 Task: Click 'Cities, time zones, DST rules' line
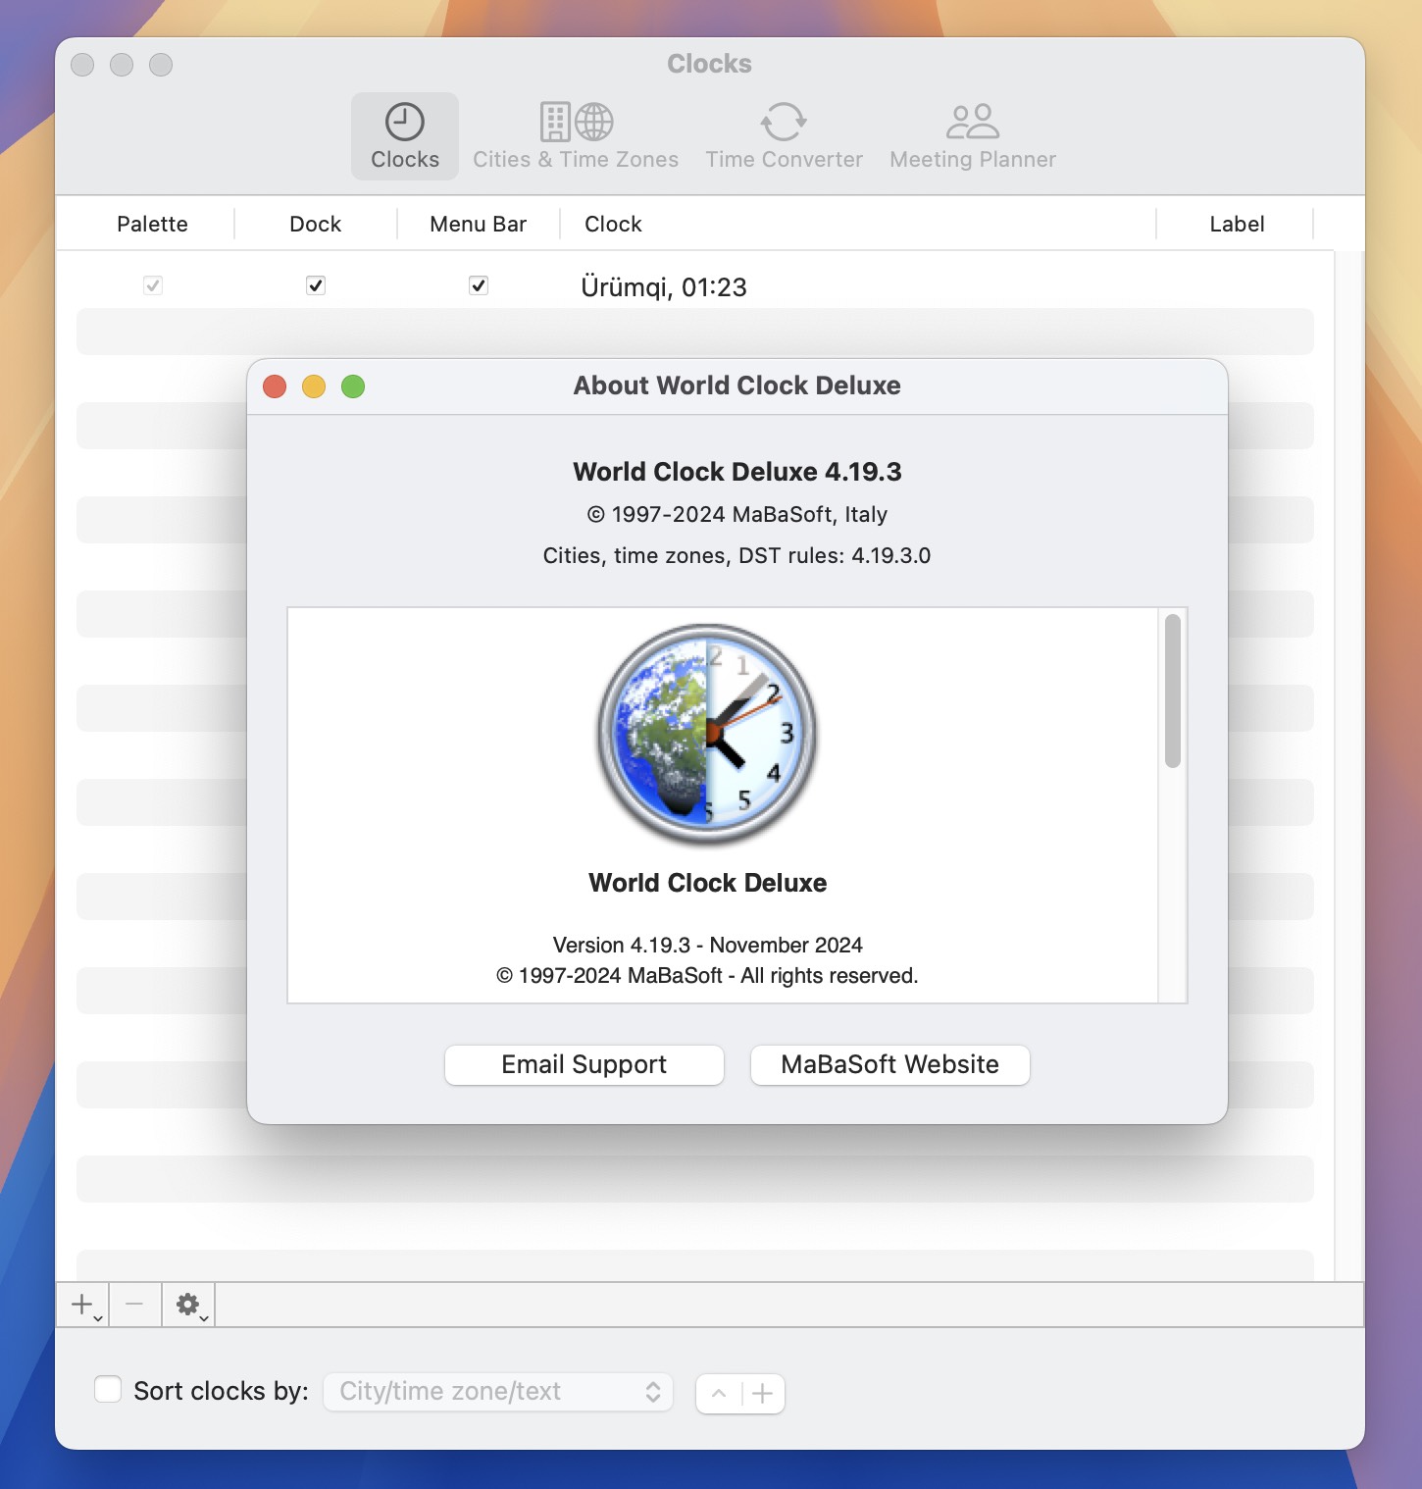click(x=737, y=555)
